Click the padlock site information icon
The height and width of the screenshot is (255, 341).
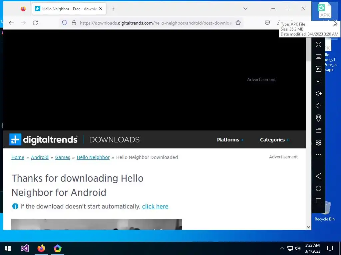pos(74,23)
